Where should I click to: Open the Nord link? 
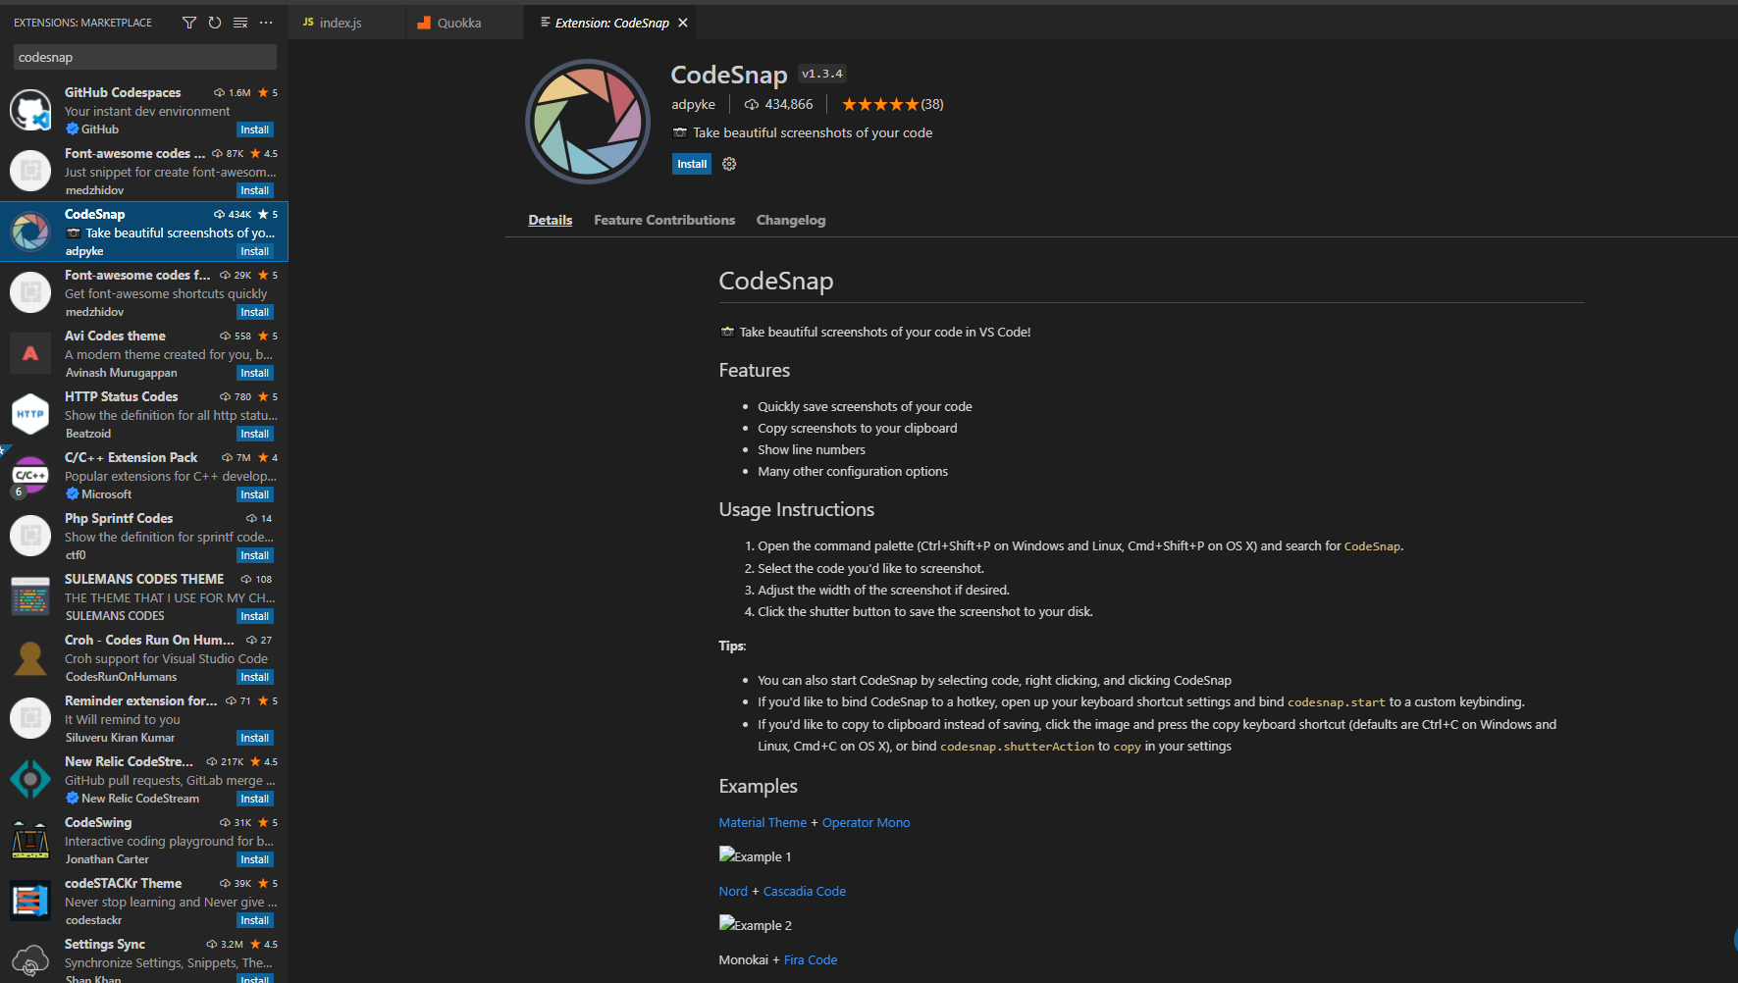tap(733, 891)
